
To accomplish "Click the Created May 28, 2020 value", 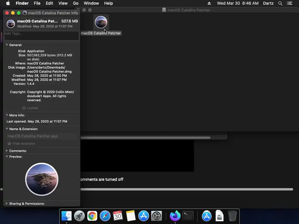I will point(47,76).
